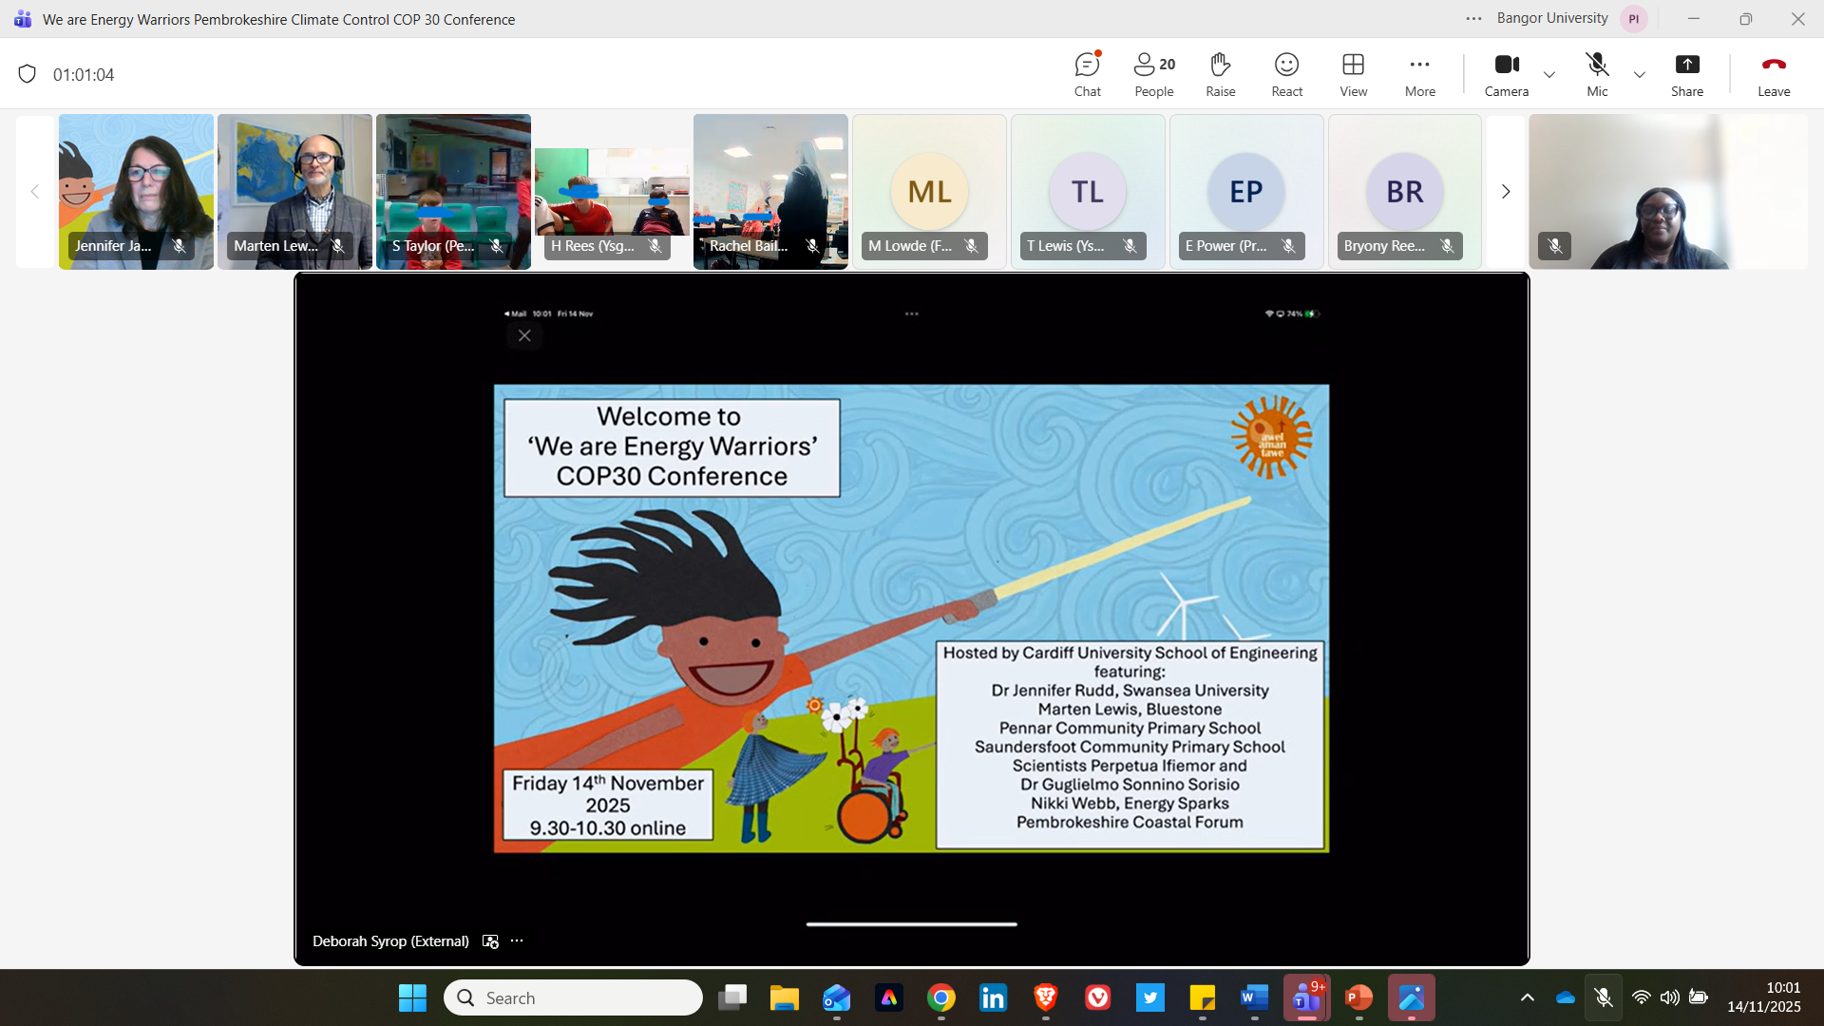Select H Rees participant video tile
Screen dimensions: 1824x1026
(x=612, y=192)
